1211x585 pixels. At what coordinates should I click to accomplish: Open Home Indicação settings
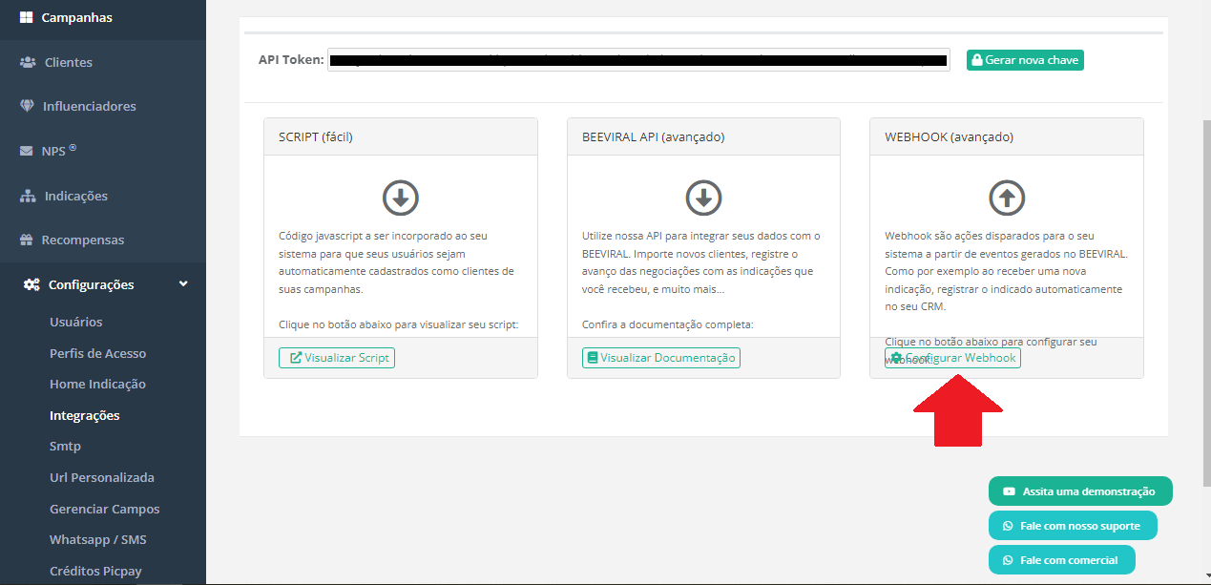click(97, 385)
